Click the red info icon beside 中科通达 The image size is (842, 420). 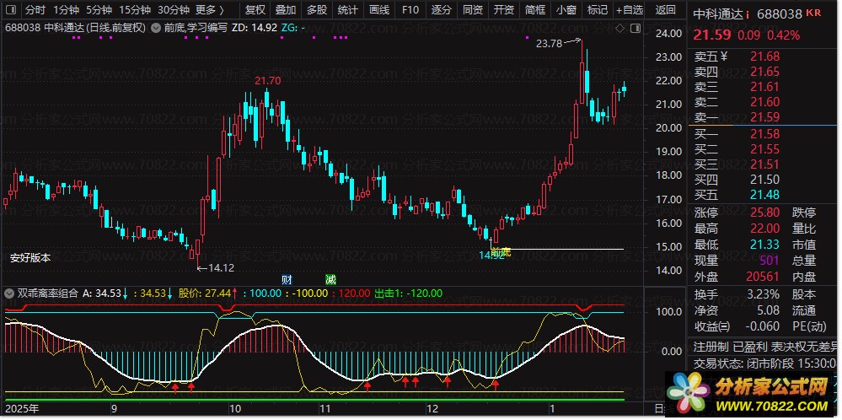click(747, 13)
